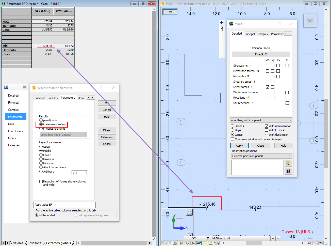Check Membrane forces N in xx direction
The image size is (331, 246).
click(268, 71)
